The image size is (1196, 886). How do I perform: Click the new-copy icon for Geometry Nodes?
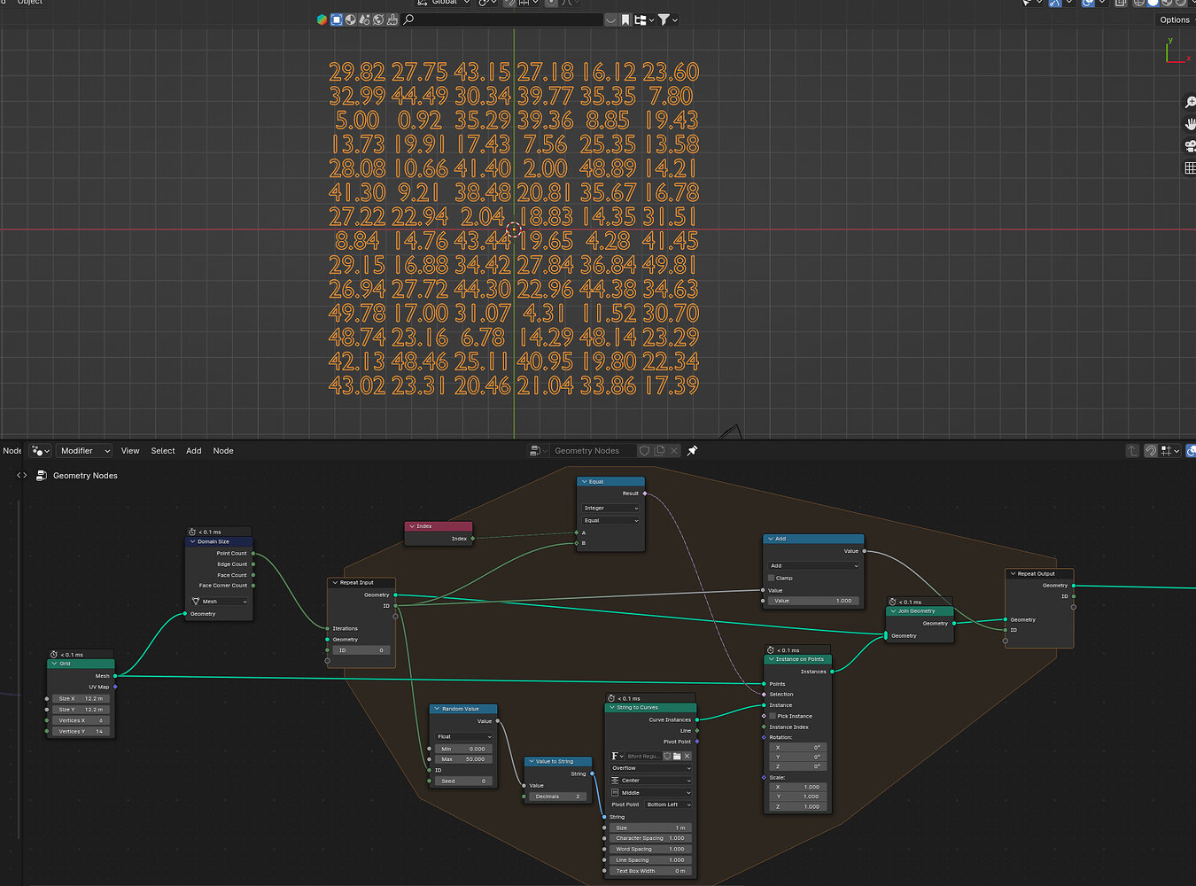click(659, 451)
